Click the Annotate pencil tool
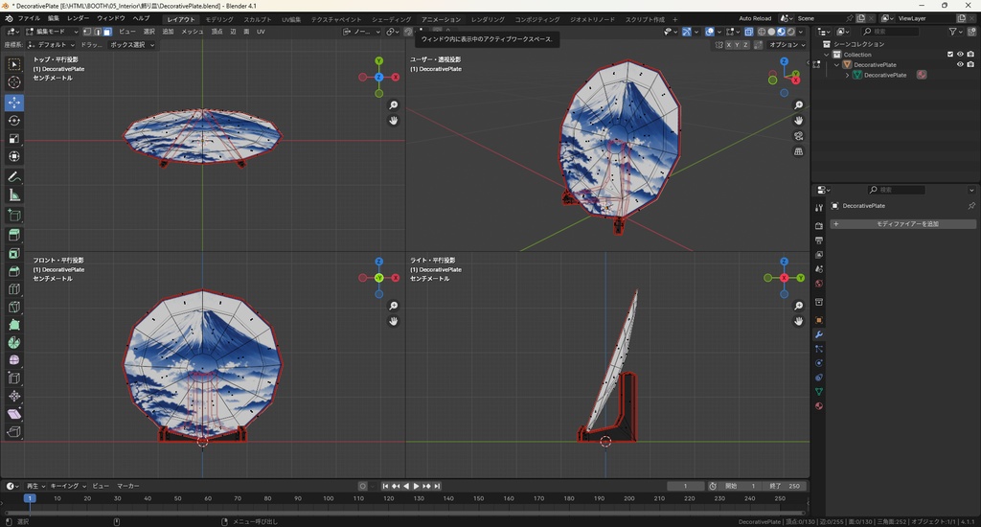 14,177
